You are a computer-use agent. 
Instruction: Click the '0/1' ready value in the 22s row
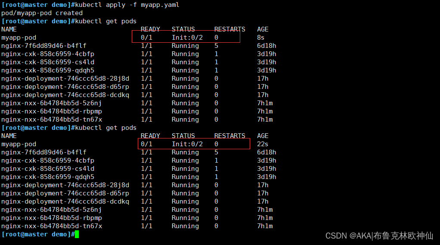146,144
